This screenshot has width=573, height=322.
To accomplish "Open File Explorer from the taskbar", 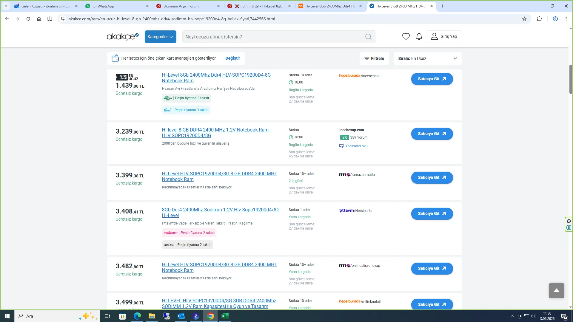I will point(152,316).
